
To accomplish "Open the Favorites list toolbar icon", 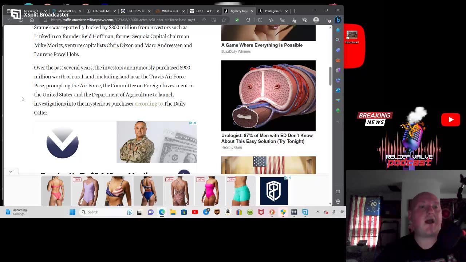I will 271,20.
